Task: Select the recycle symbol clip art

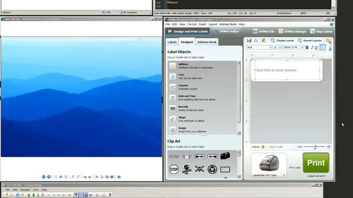Action: pyautogui.click(x=212, y=169)
